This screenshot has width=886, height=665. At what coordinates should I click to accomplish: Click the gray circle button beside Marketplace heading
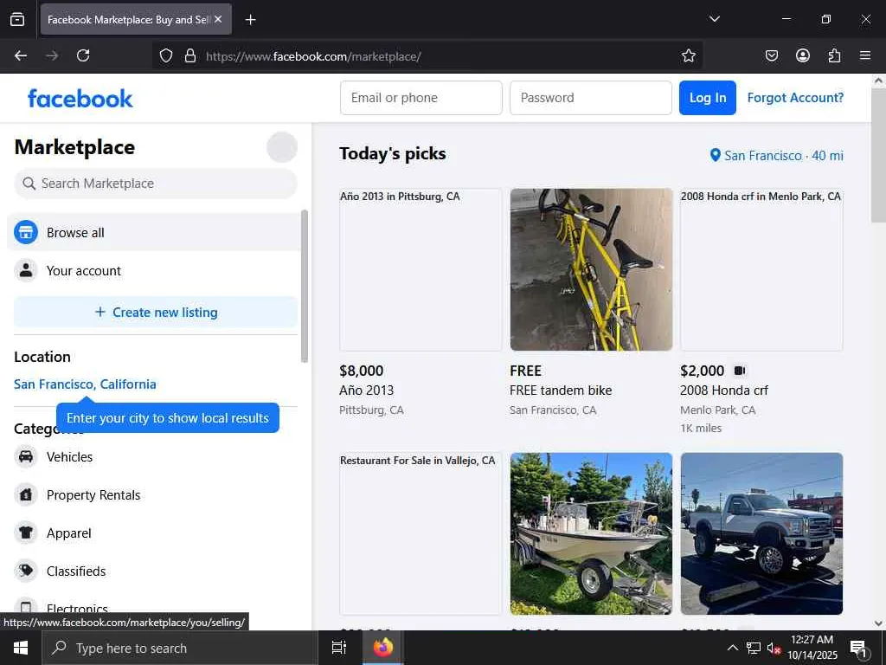(x=282, y=147)
